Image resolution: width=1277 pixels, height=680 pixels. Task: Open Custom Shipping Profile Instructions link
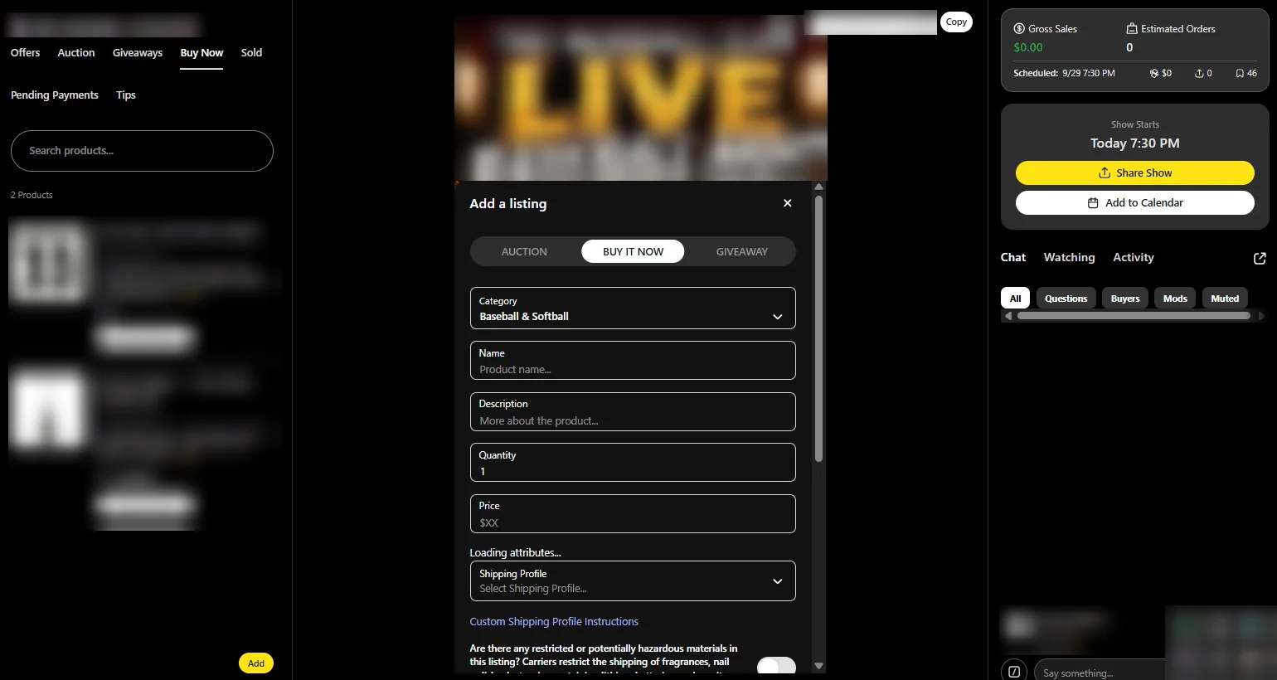click(554, 621)
